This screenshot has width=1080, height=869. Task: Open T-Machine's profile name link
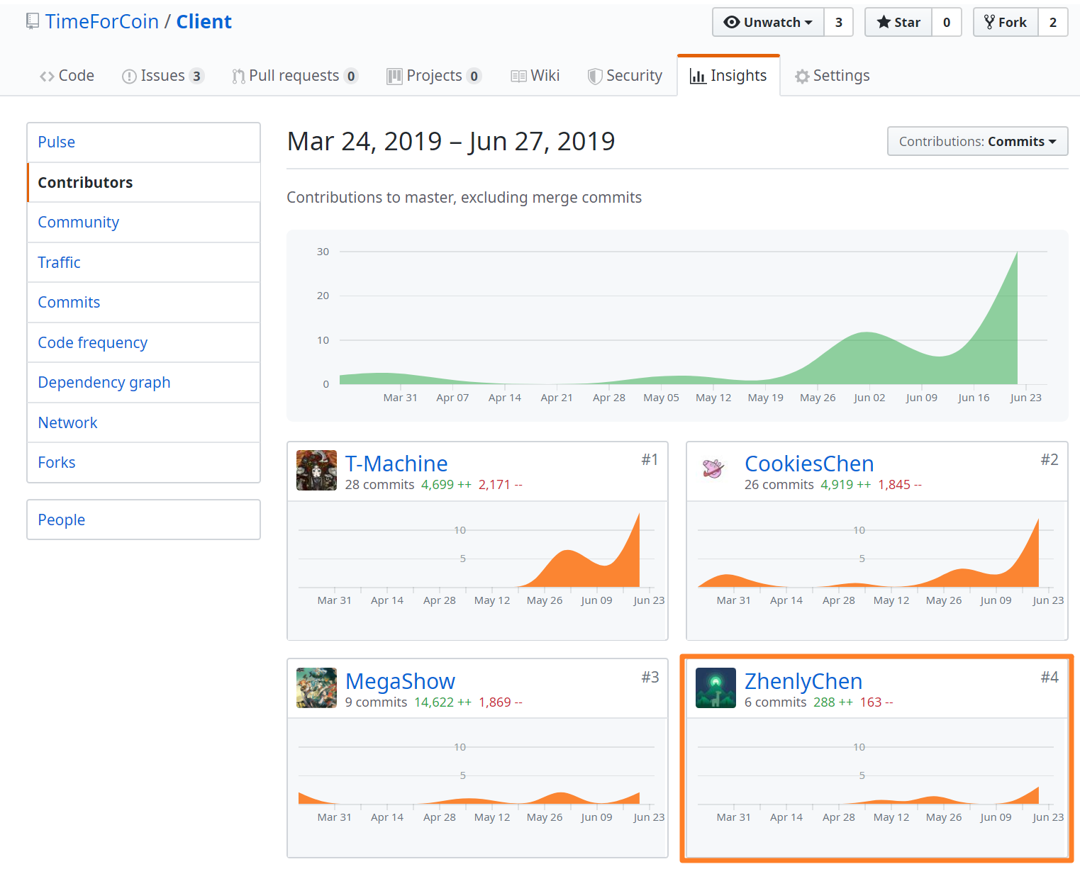(x=396, y=464)
